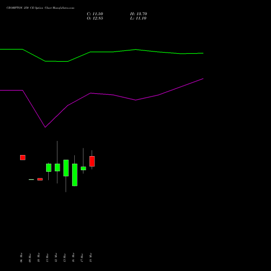Click the '16 Mar' date axis label
Viewport: 271px width, 271px height.
coord(73,257)
